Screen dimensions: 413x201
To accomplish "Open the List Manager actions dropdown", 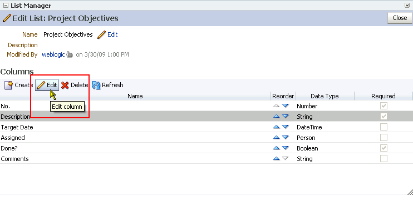I will [407, 5].
